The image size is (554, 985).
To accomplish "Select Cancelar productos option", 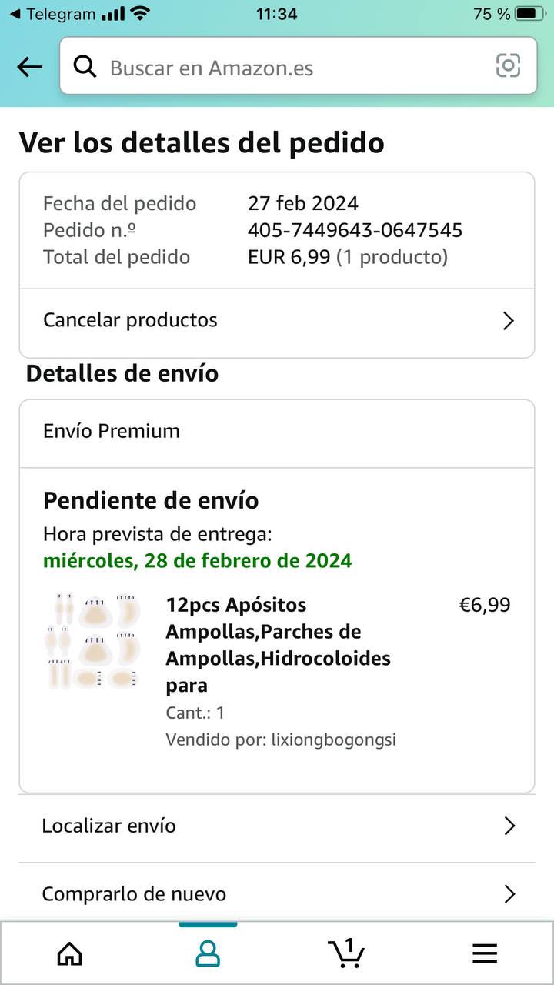I will (x=130, y=320).
